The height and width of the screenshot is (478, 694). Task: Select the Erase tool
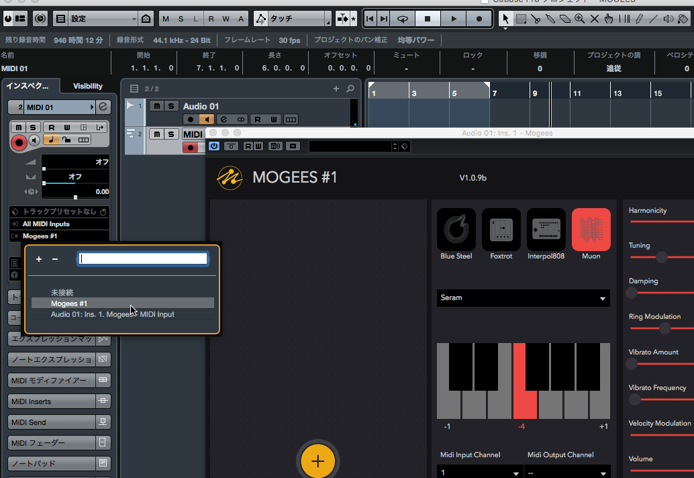click(x=564, y=19)
